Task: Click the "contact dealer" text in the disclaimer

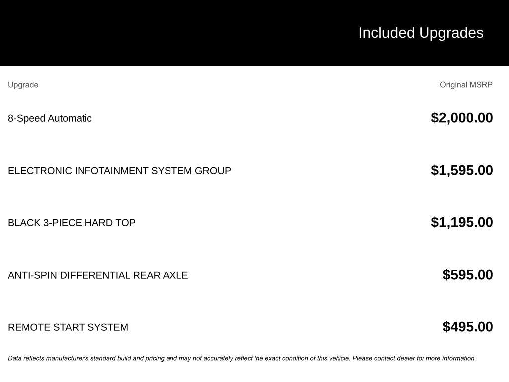Action: click(x=394, y=358)
